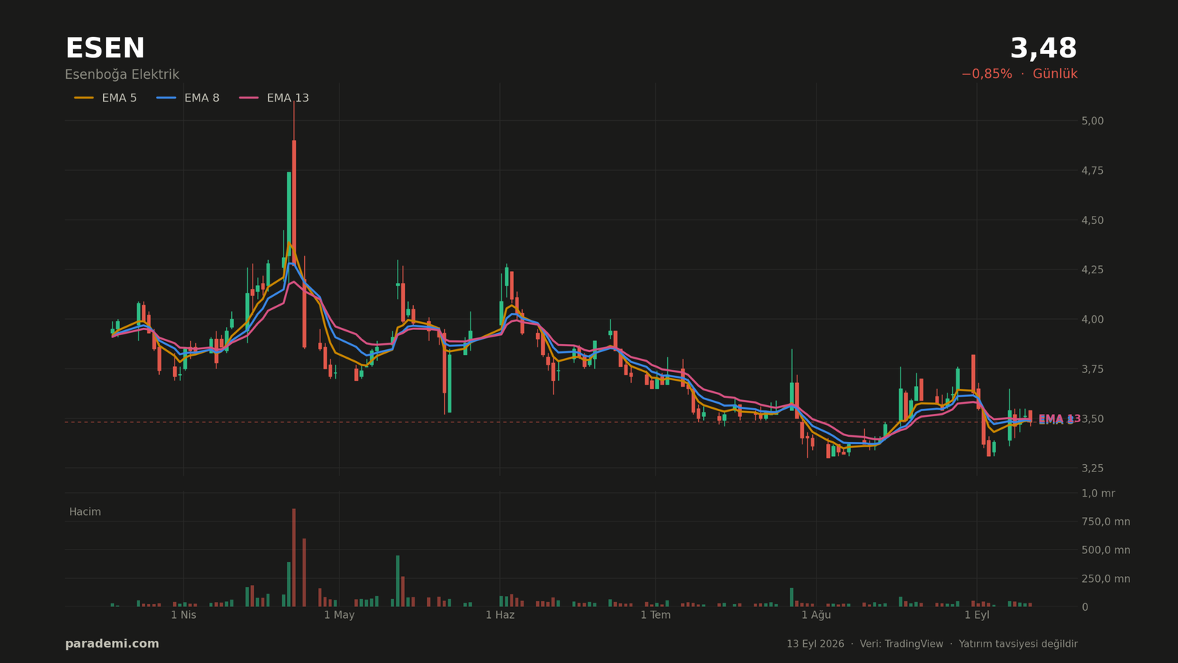Click the 13 Eyl 2026 date text
The height and width of the screenshot is (663, 1178).
(815, 644)
